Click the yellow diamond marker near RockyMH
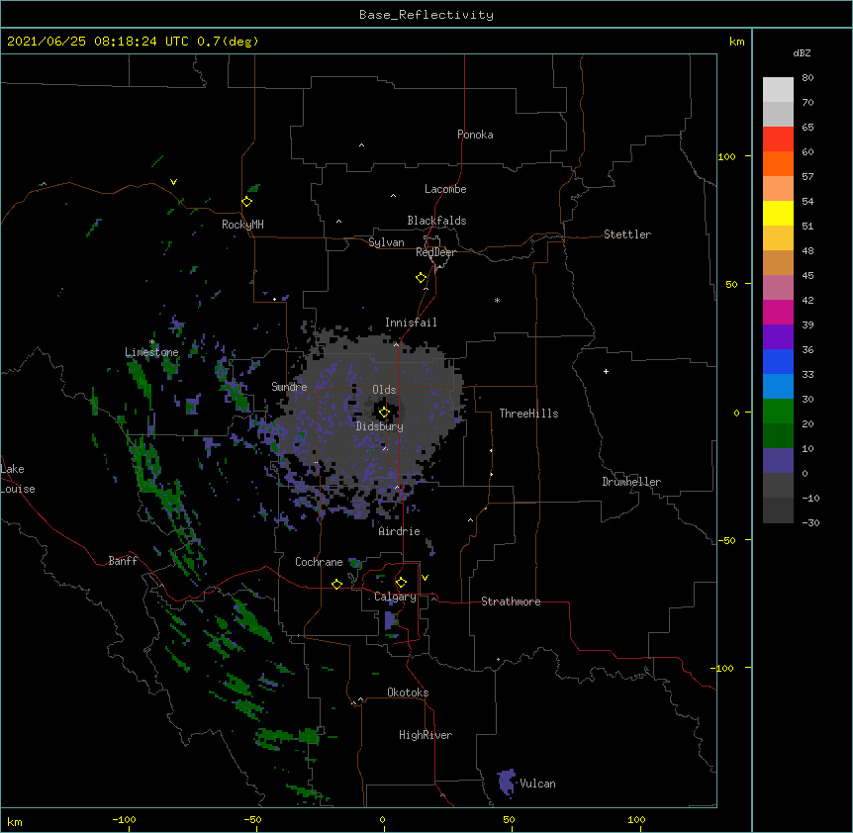853x833 pixels. coord(247,202)
